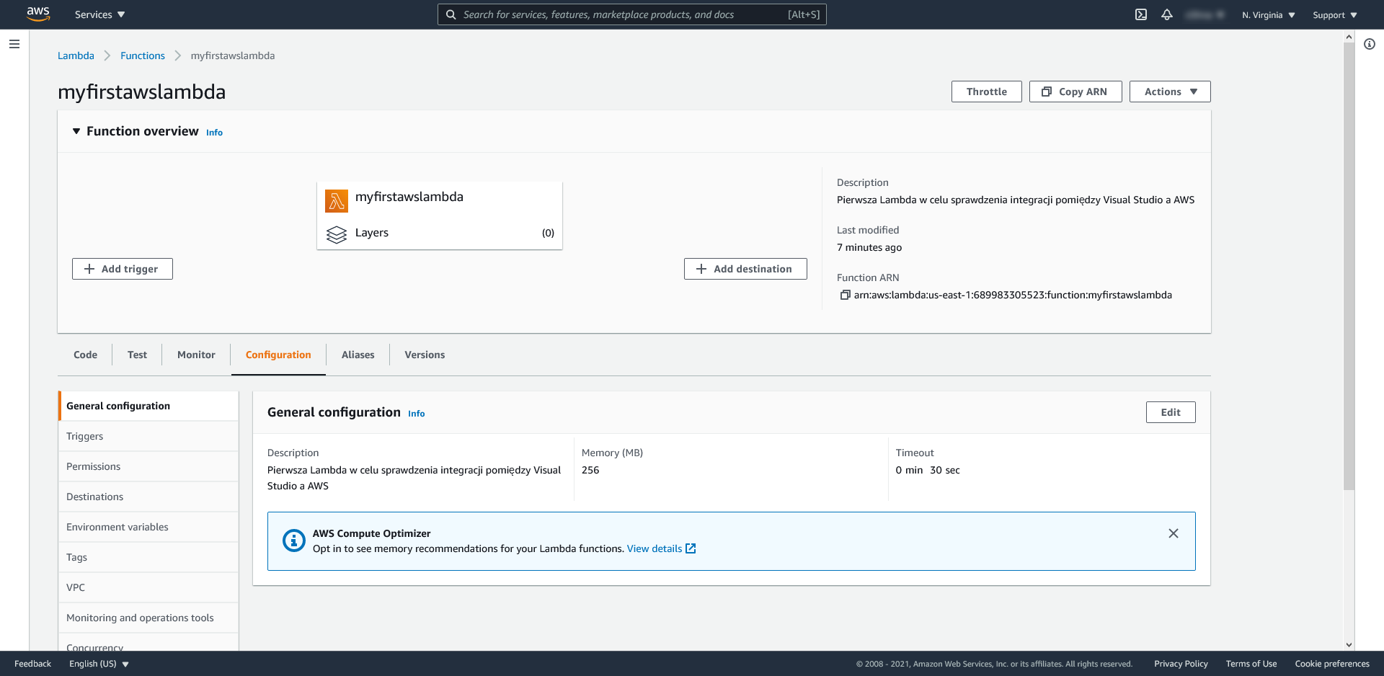Open the Services dropdown menu
This screenshot has height=676, width=1384.
coord(100,14)
